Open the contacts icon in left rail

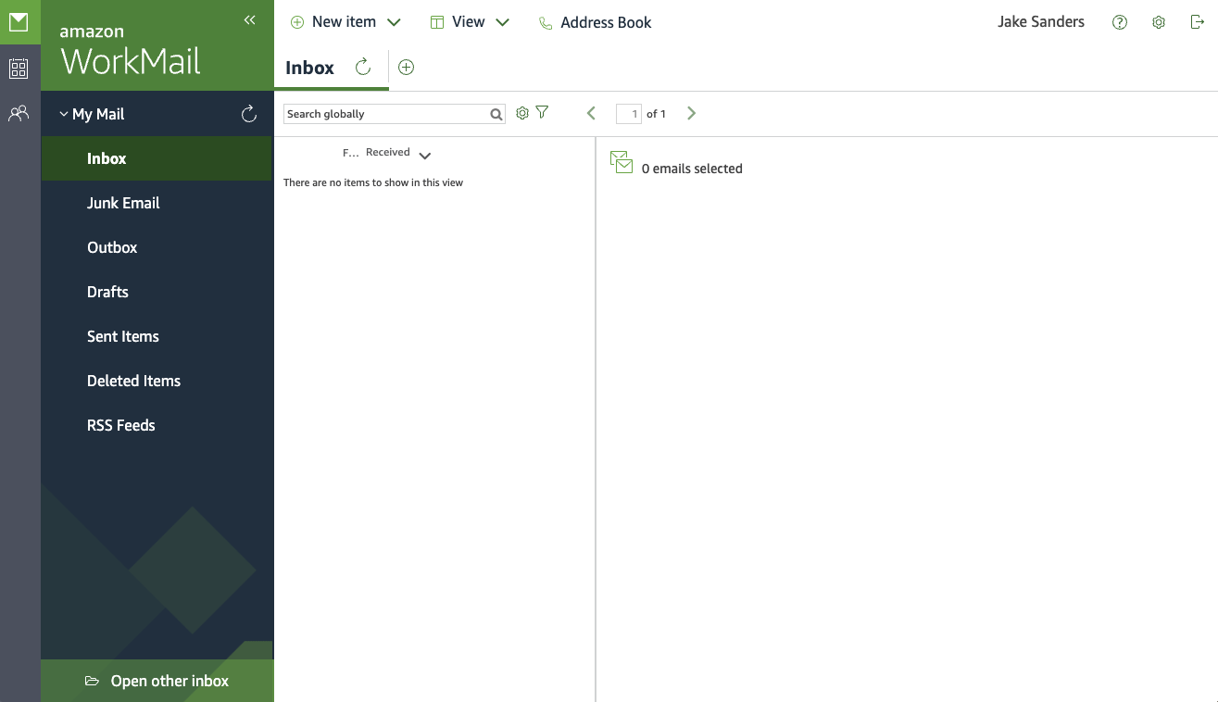(19, 114)
